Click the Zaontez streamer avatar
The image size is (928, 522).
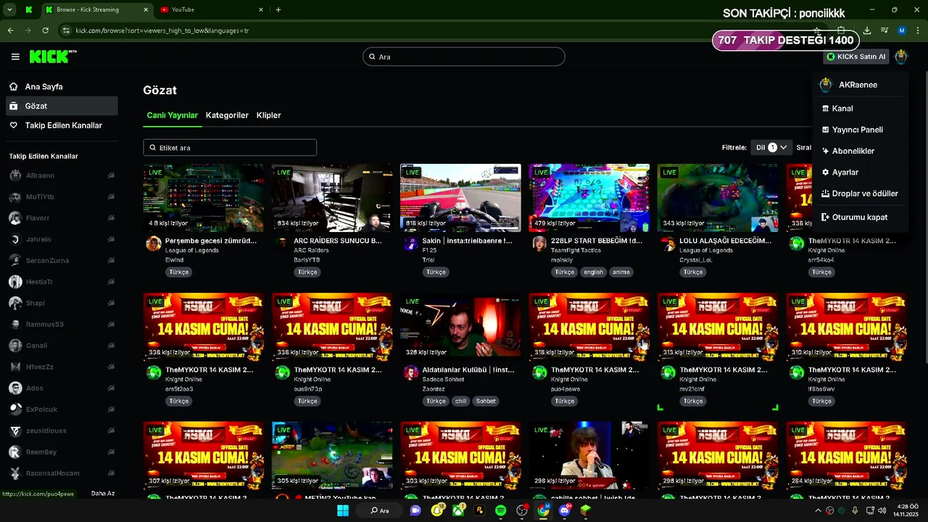point(410,373)
